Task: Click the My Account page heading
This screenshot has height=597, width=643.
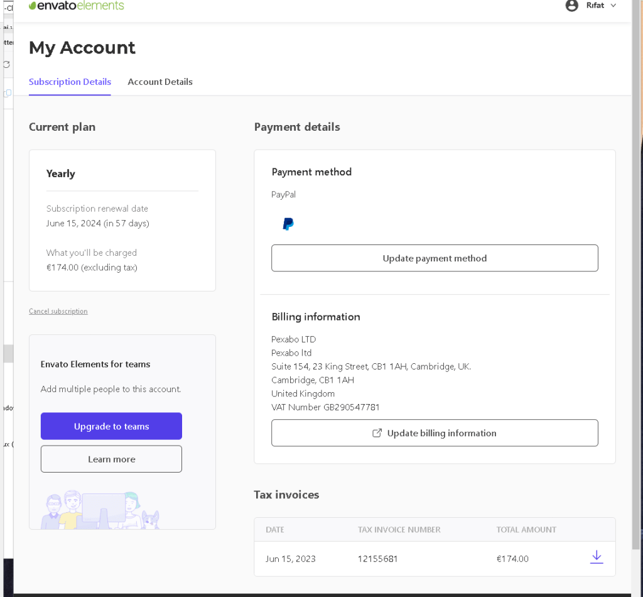Action: coord(82,48)
